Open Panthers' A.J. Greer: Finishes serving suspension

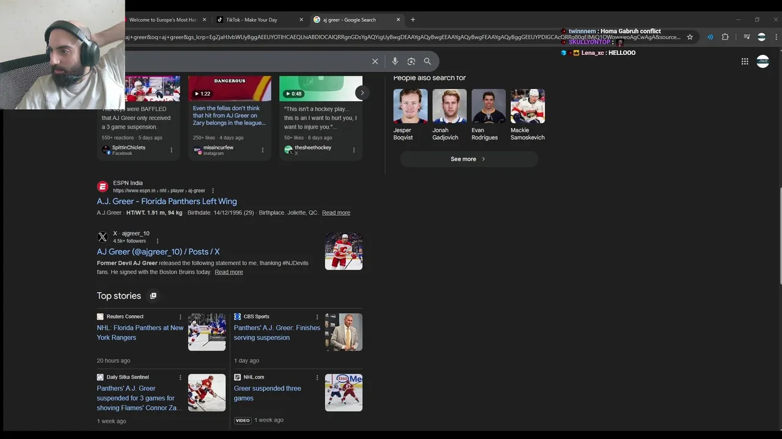click(x=277, y=332)
